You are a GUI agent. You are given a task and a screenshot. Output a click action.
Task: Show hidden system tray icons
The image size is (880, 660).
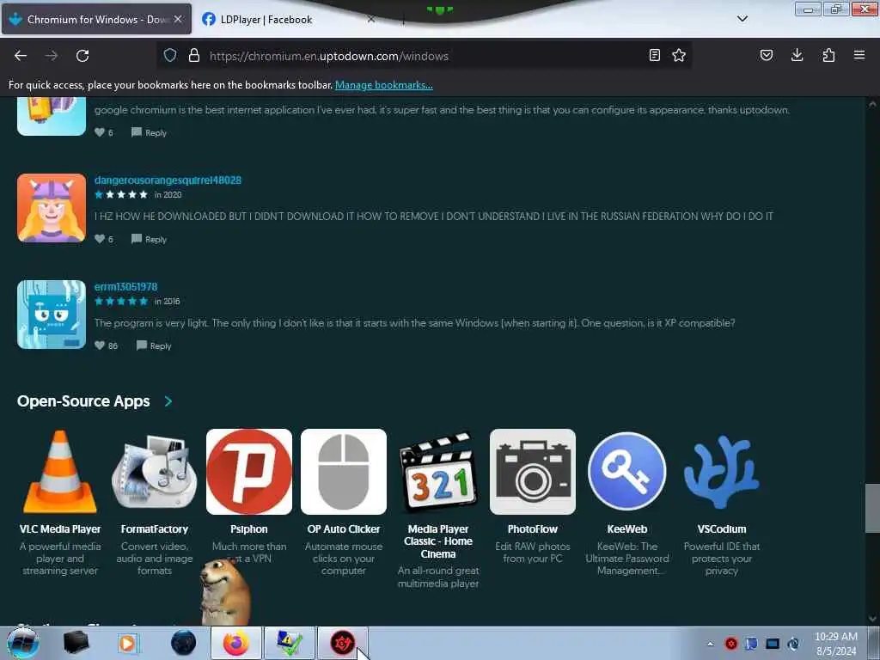[710, 644]
